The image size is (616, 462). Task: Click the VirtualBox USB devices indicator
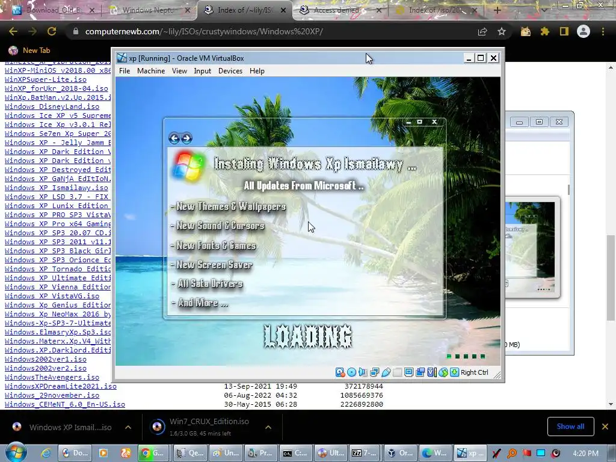click(386, 372)
